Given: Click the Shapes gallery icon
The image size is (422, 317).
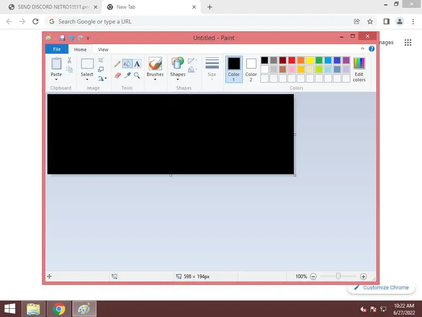Looking at the screenshot, I should click(x=178, y=64).
